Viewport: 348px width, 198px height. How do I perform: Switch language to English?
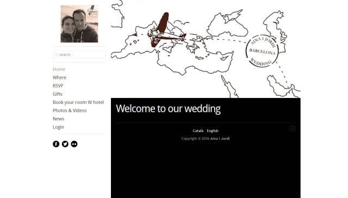coord(213,131)
